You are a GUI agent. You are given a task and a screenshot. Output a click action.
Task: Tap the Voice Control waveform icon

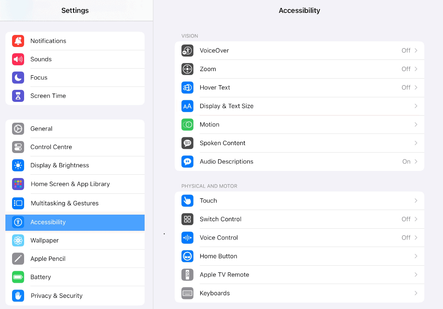[x=187, y=238]
